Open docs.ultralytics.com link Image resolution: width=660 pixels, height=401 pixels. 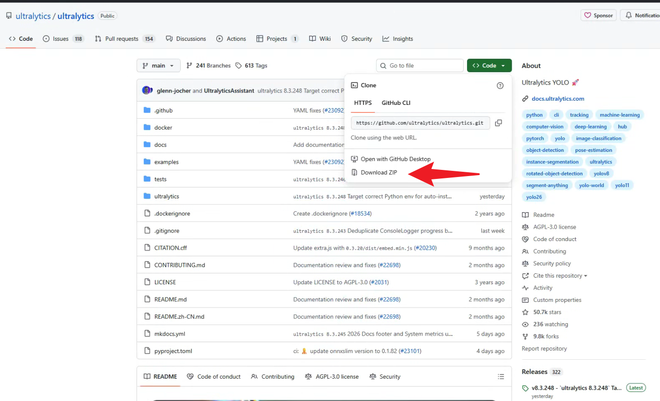[558, 99]
